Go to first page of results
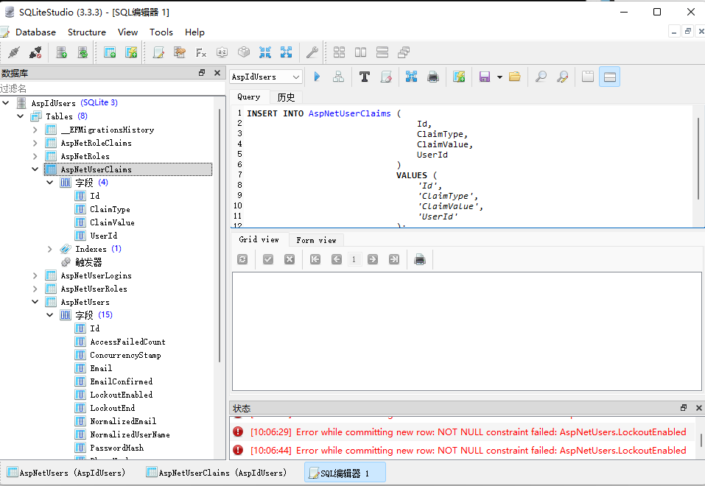Viewport: 705px width, 486px height. coord(315,259)
